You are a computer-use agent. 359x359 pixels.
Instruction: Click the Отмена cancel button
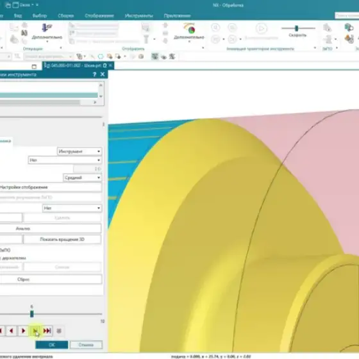tap(86, 345)
